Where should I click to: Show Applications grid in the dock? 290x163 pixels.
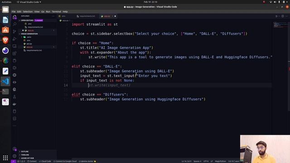[5, 158]
